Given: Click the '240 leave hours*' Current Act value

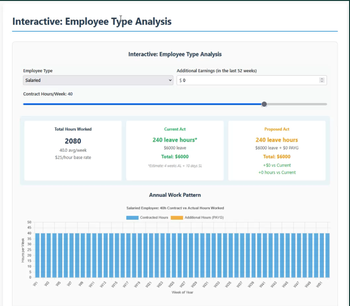Looking at the screenshot, I should (x=175, y=140).
